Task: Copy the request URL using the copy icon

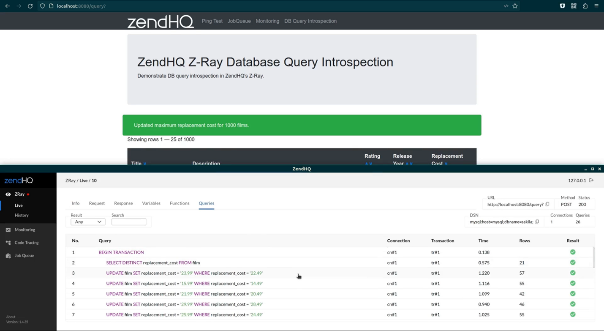Action: pyautogui.click(x=547, y=204)
